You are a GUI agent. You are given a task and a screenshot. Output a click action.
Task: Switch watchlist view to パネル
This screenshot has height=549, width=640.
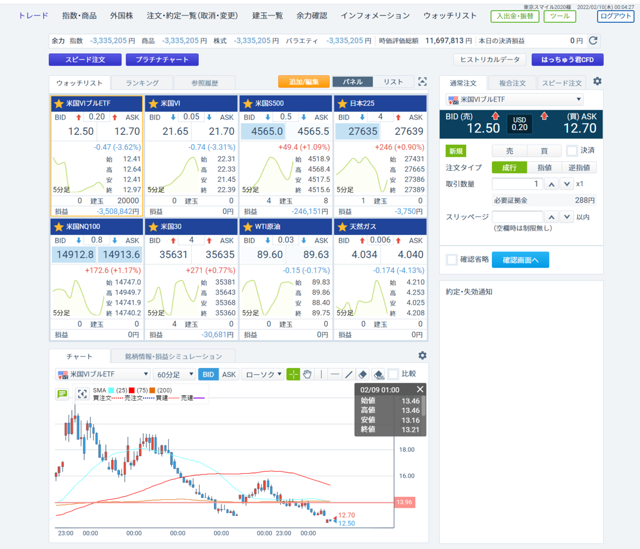pyautogui.click(x=352, y=82)
